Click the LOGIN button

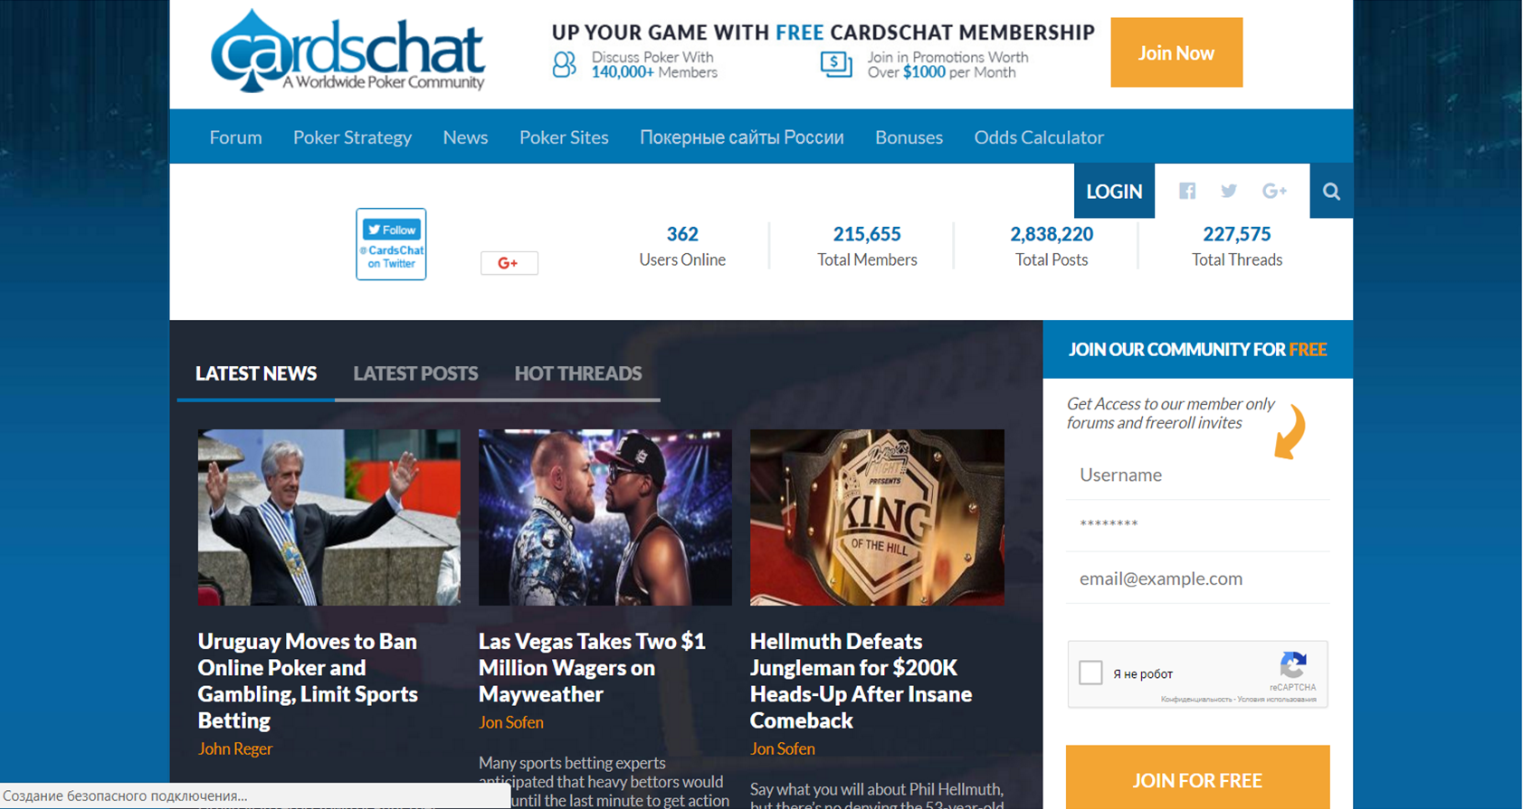point(1114,191)
